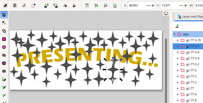203x103 pixels.
Task: Rotate selection 90° clockwise
Action: [x=56, y=6]
